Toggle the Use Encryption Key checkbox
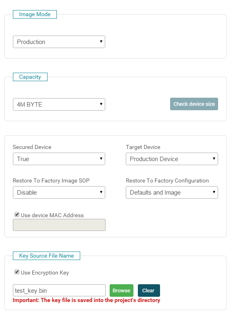Screen dimensions: 233x323 coord(17,272)
